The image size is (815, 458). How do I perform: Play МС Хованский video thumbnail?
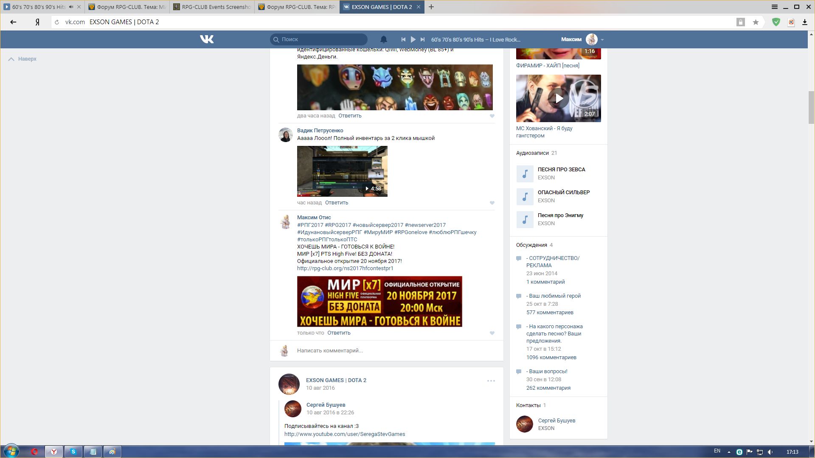[x=559, y=98]
